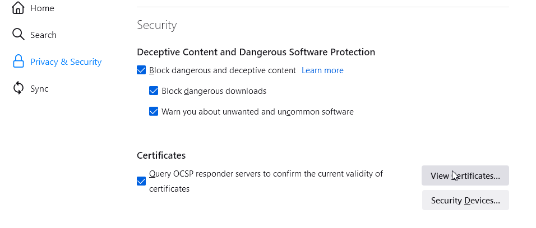Click the Privacy & Security padlock icon

pyautogui.click(x=18, y=61)
